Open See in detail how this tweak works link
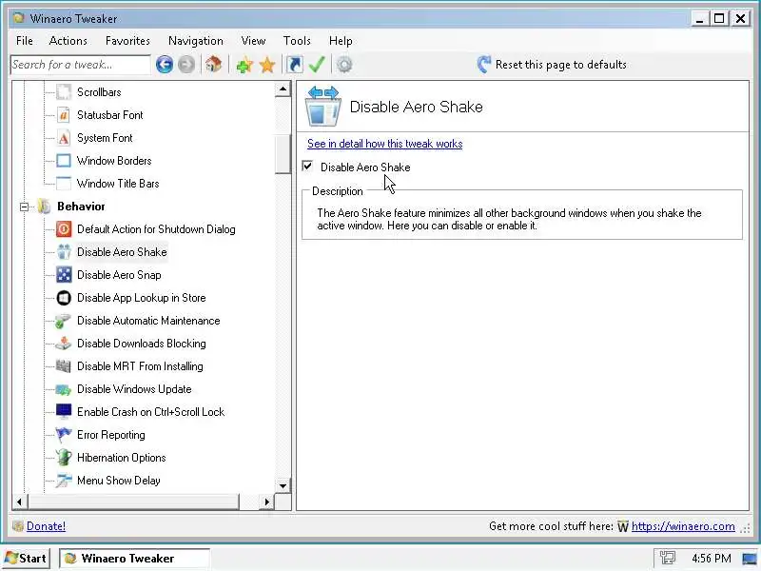This screenshot has width=761, height=571. click(x=385, y=144)
